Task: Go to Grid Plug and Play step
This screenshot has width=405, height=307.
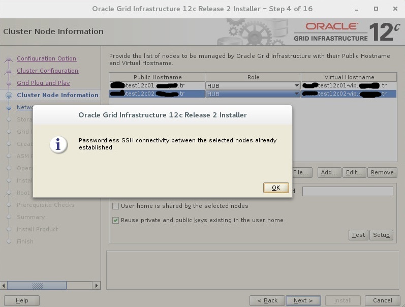Action: [x=43, y=83]
